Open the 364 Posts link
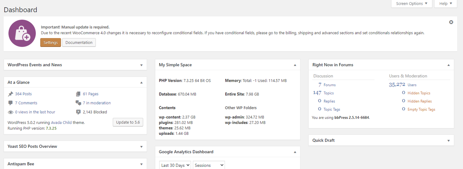This screenshot has width=463, height=169. point(24,94)
